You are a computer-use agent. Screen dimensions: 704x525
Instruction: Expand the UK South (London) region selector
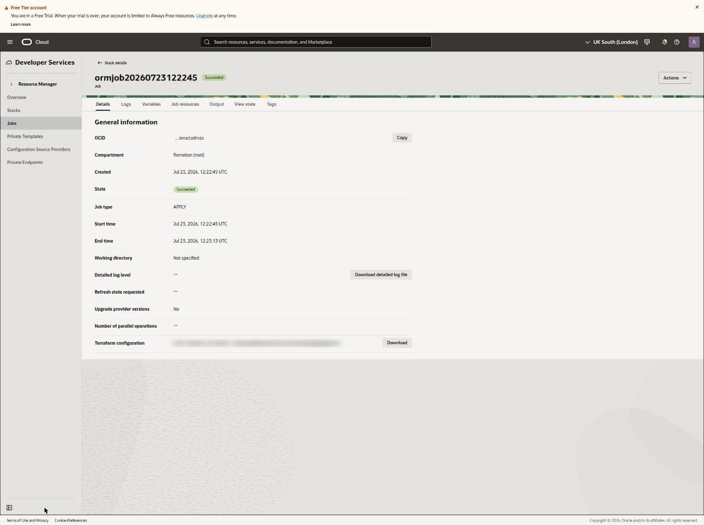pyautogui.click(x=611, y=42)
